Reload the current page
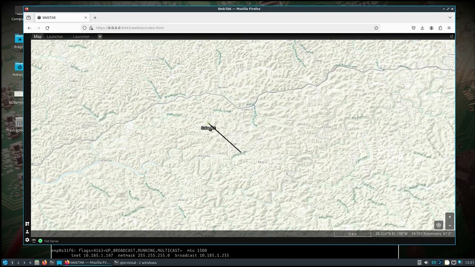This screenshot has height=267, width=475. click(x=47, y=28)
